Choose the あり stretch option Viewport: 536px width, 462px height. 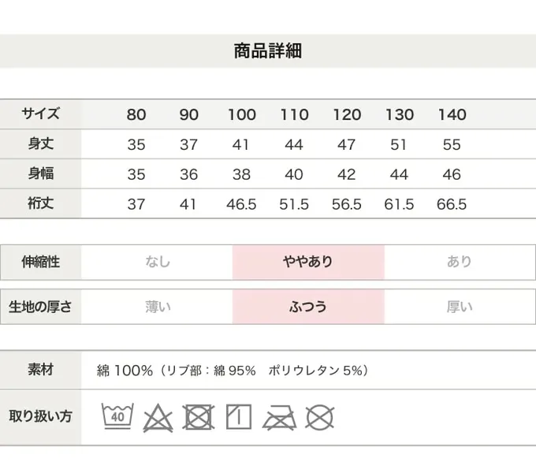point(460,263)
